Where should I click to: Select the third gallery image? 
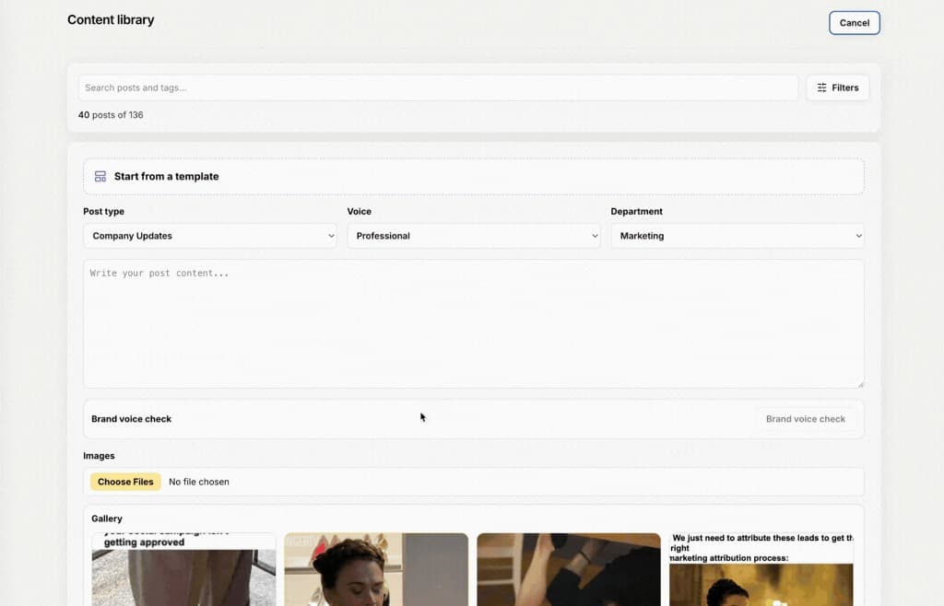tap(569, 569)
